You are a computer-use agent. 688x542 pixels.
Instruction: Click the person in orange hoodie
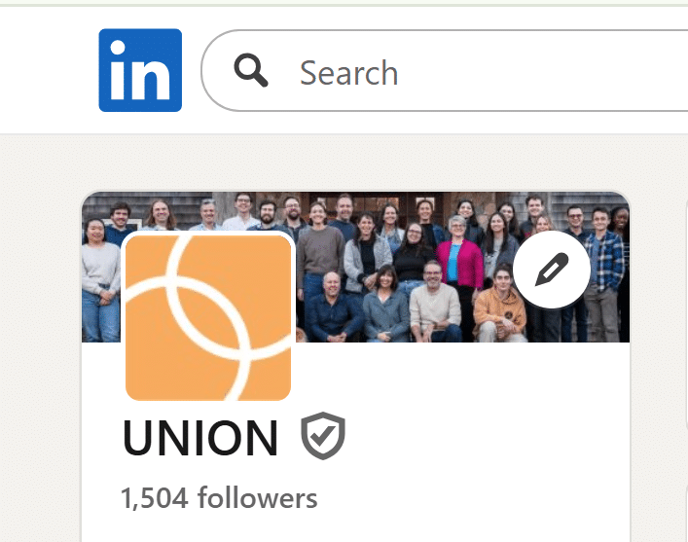[500, 305]
